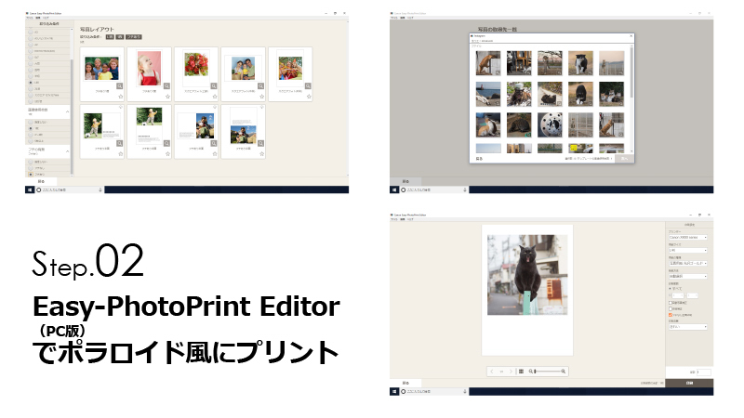Select the すべて print range radio button
The height and width of the screenshot is (418, 744).
coord(670,288)
